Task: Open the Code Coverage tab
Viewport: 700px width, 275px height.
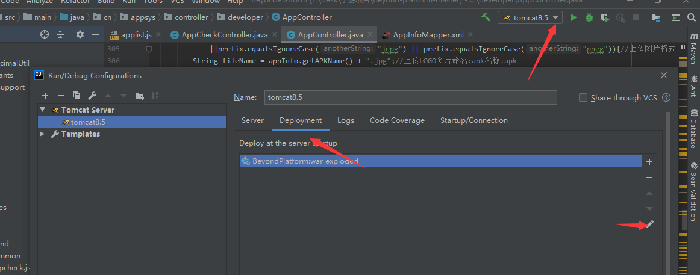Action: click(x=397, y=120)
